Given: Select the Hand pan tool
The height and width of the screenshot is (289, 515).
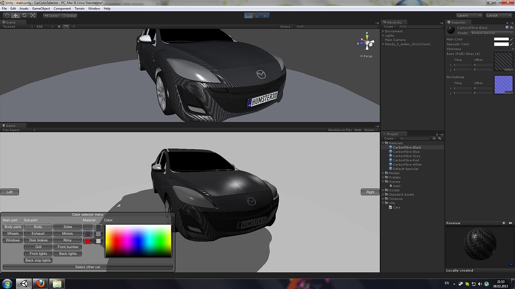Looking at the screenshot, I should (7, 15).
